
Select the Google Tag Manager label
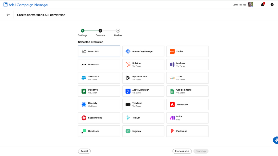[x=143, y=51]
